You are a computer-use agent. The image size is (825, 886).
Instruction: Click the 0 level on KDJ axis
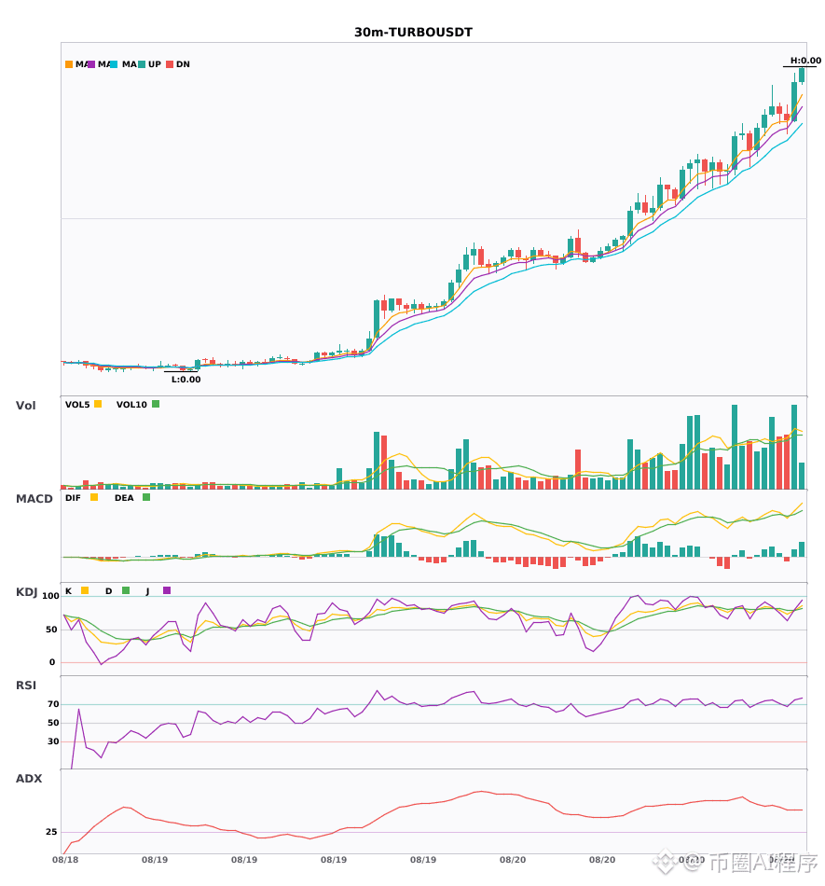pyautogui.click(x=52, y=662)
